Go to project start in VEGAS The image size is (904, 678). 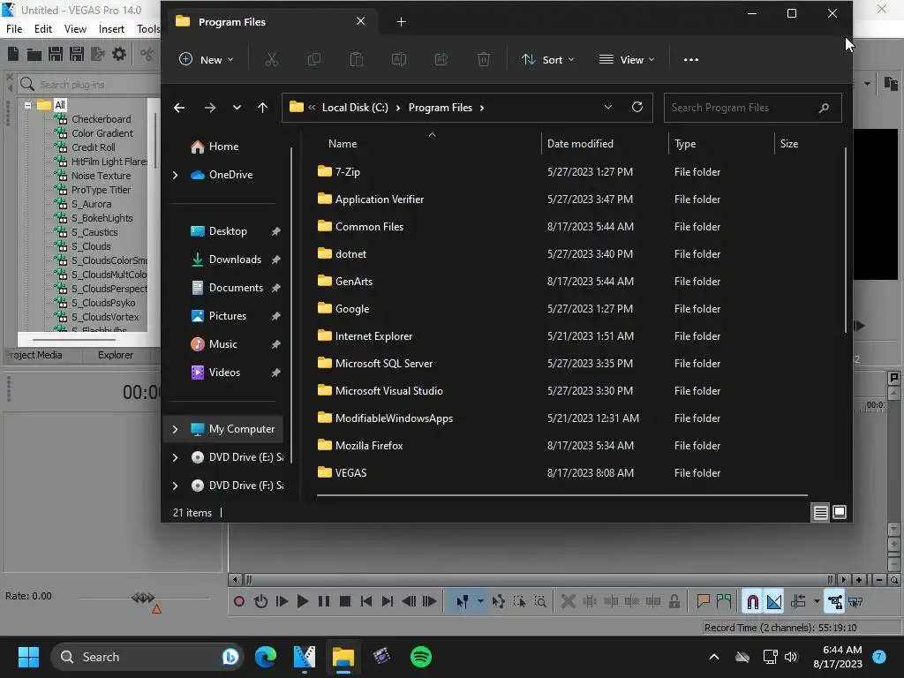pos(366,602)
